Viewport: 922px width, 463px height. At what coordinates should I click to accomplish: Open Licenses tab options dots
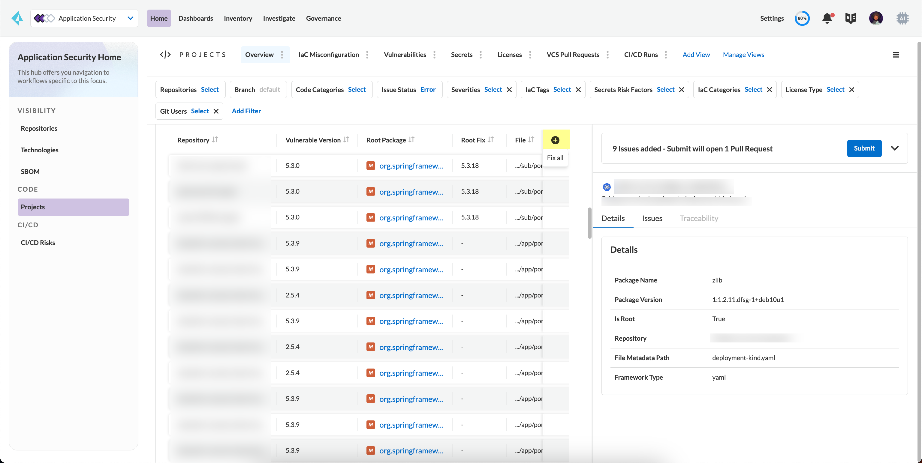click(530, 55)
